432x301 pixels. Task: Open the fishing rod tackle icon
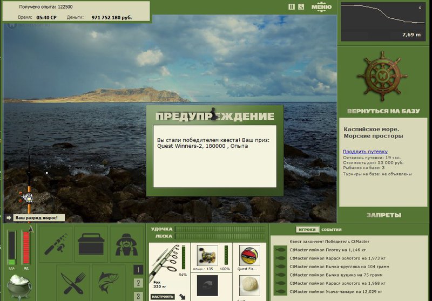56,244
